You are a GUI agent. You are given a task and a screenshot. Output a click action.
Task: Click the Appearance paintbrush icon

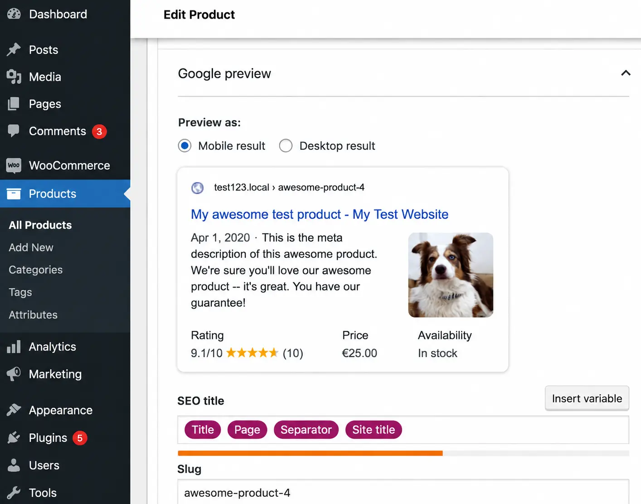[14, 410]
